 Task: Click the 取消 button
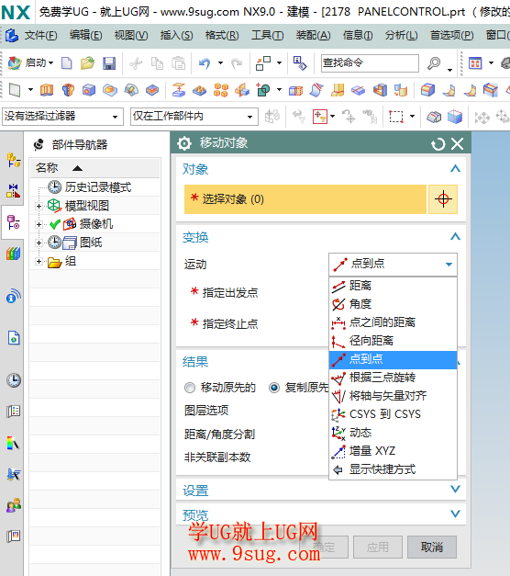click(x=432, y=548)
